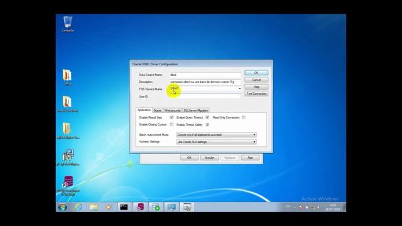Open the Windows Start menu orb
Screen dimensions: 402x226
(x=63, y=207)
